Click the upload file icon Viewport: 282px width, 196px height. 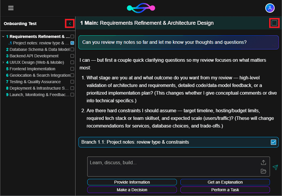[x=263, y=163]
